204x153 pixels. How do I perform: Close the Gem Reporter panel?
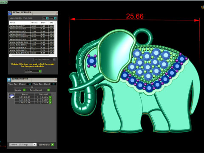click(x=56, y=79)
